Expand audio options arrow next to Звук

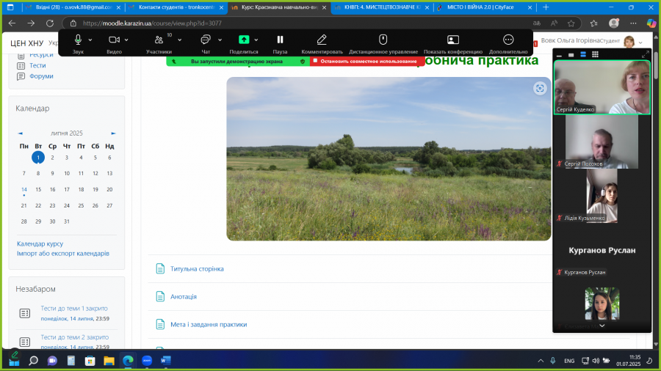[x=90, y=40]
